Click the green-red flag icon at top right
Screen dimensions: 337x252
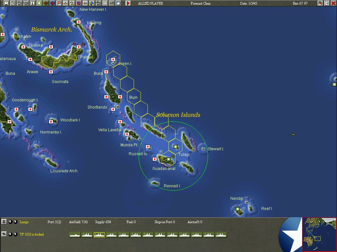(x=320, y=3)
